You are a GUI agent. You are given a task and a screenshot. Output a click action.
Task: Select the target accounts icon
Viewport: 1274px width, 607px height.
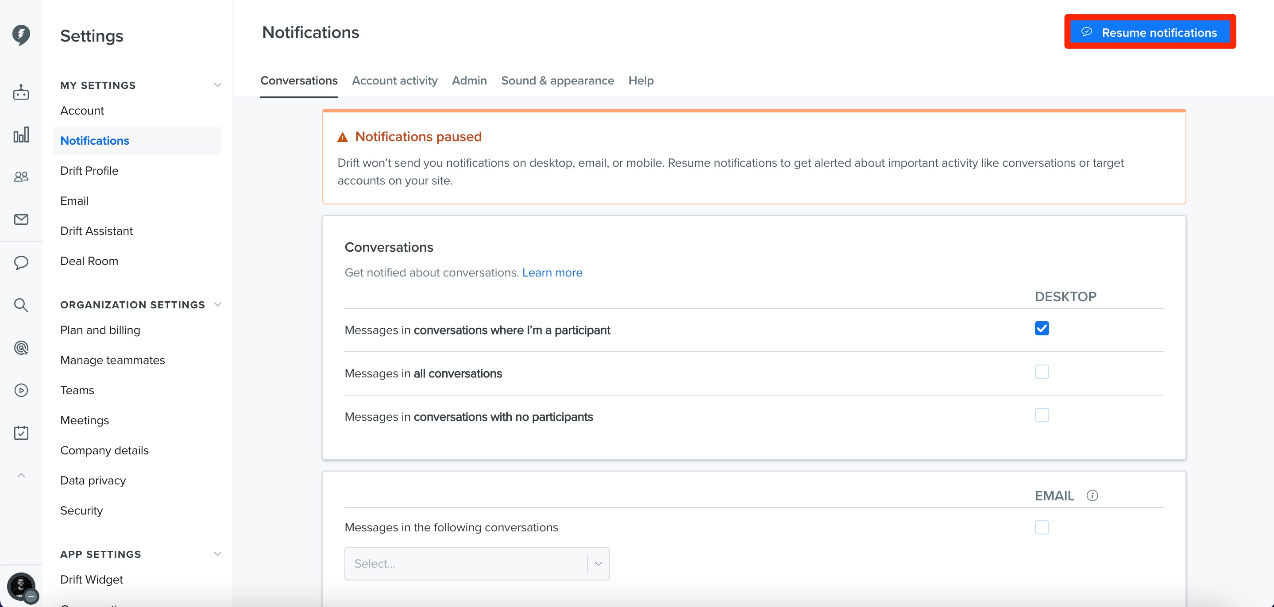[21, 348]
